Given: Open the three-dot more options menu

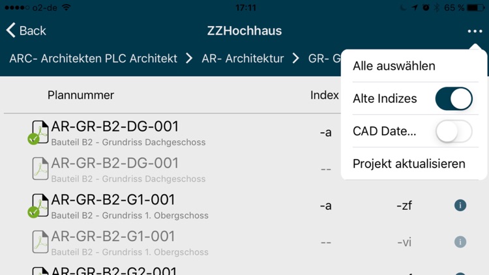Looking at the screenshot, I should (475, 31).
